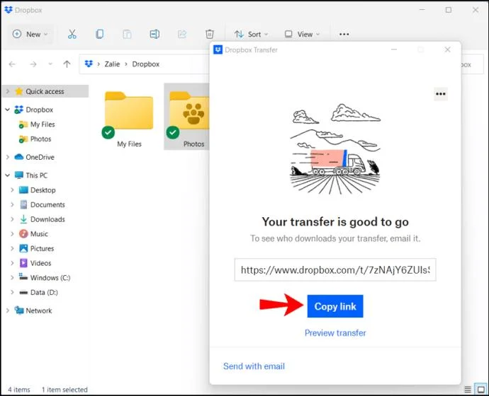
Task: Open the View dropdown menu
Action: tap(302, 34)
